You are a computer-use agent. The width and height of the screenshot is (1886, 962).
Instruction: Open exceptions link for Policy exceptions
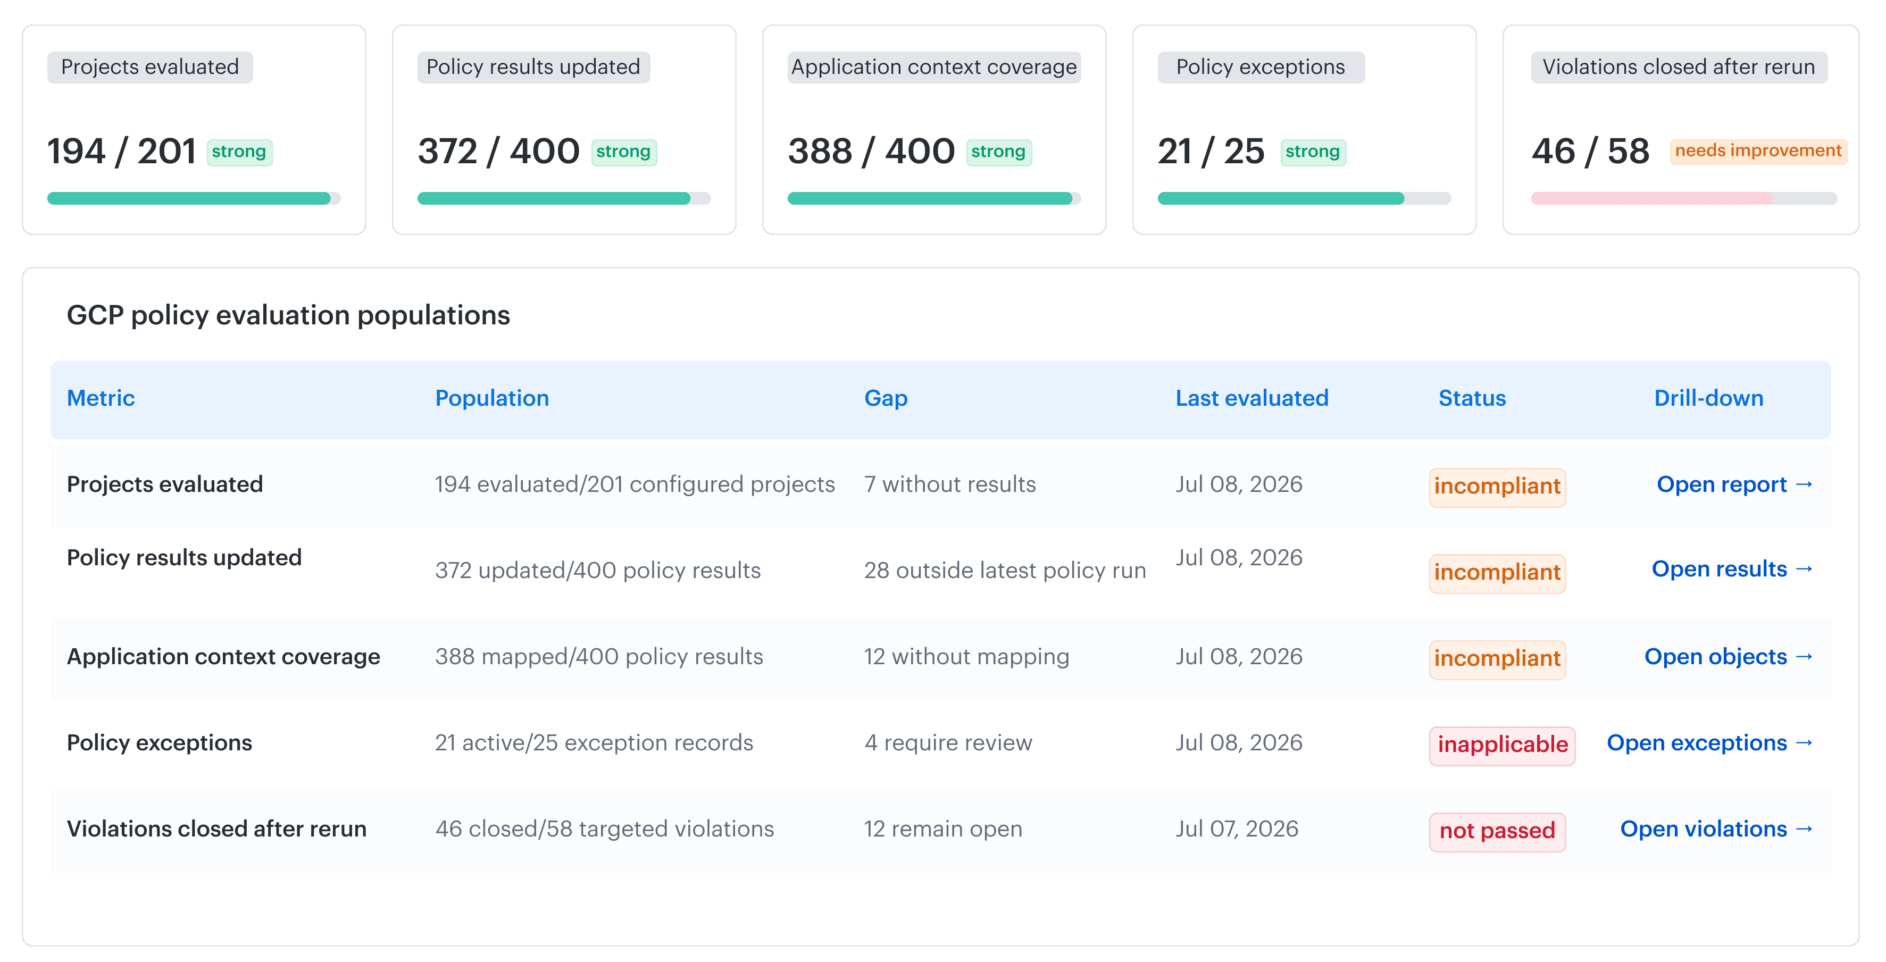tap(1709, 743)
